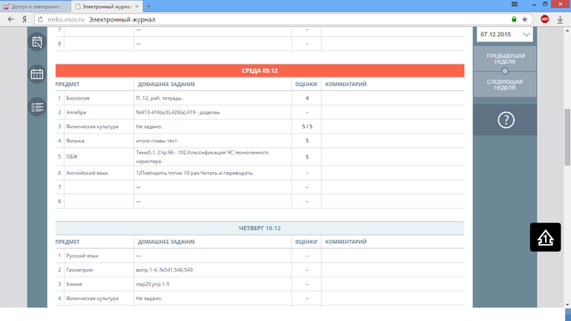Open the calendar schedule sidebar icon
This screenshot has height=321, width=571.
[x=37, y=74]
